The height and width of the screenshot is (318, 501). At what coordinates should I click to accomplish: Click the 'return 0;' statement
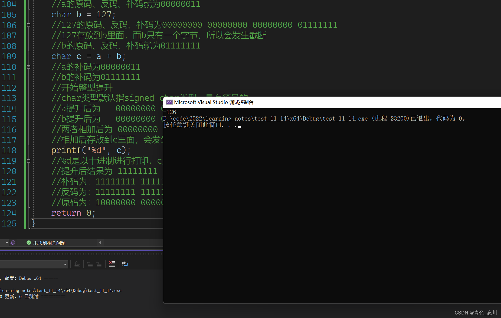73,213
